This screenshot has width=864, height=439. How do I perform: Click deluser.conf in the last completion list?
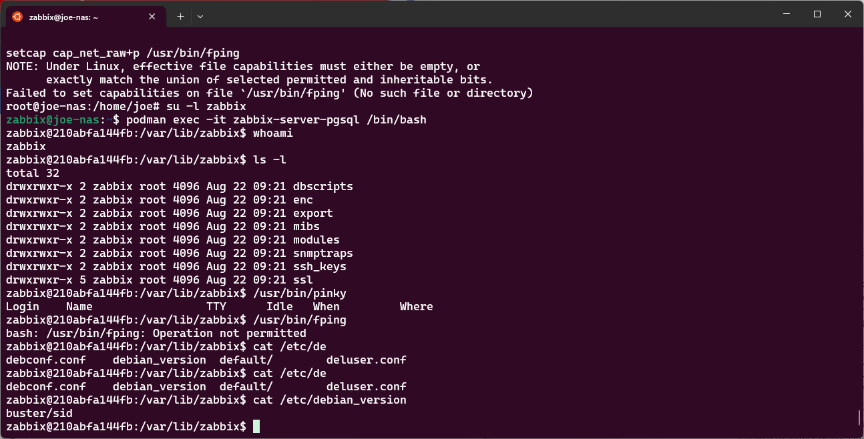point(367,386)
